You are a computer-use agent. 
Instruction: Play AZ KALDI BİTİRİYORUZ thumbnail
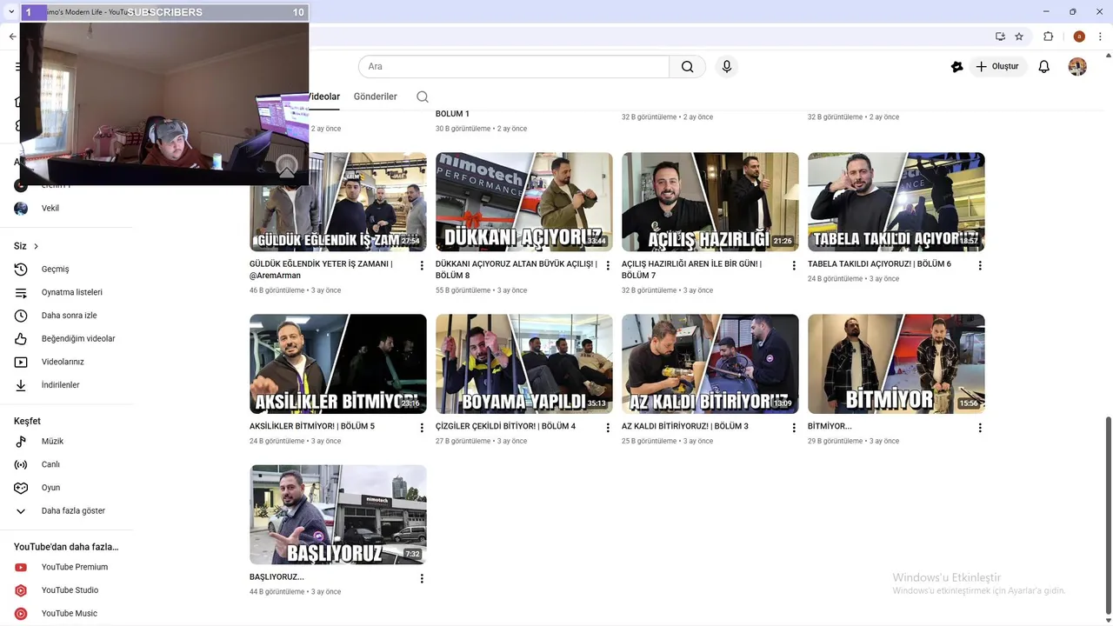coord(710,364)
